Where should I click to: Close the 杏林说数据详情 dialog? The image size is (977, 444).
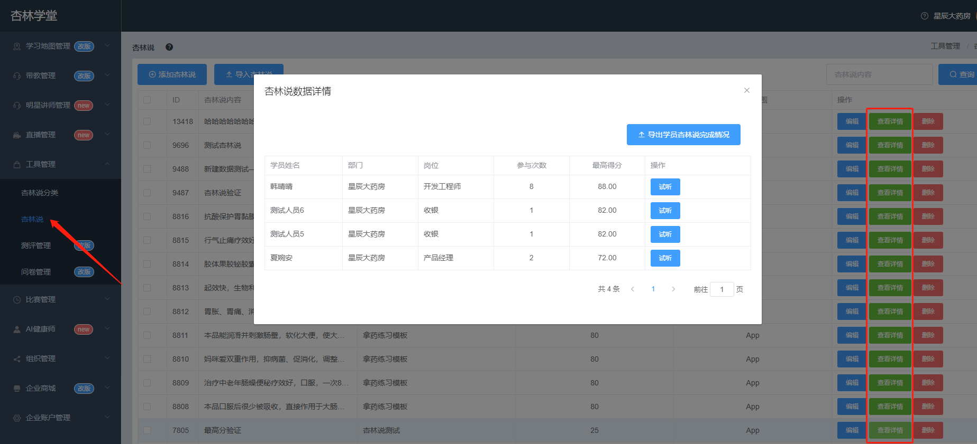pos(747,90)
